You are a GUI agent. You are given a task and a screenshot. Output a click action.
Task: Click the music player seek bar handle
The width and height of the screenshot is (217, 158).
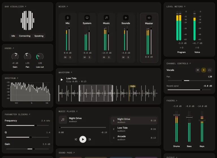click(60, 128)
